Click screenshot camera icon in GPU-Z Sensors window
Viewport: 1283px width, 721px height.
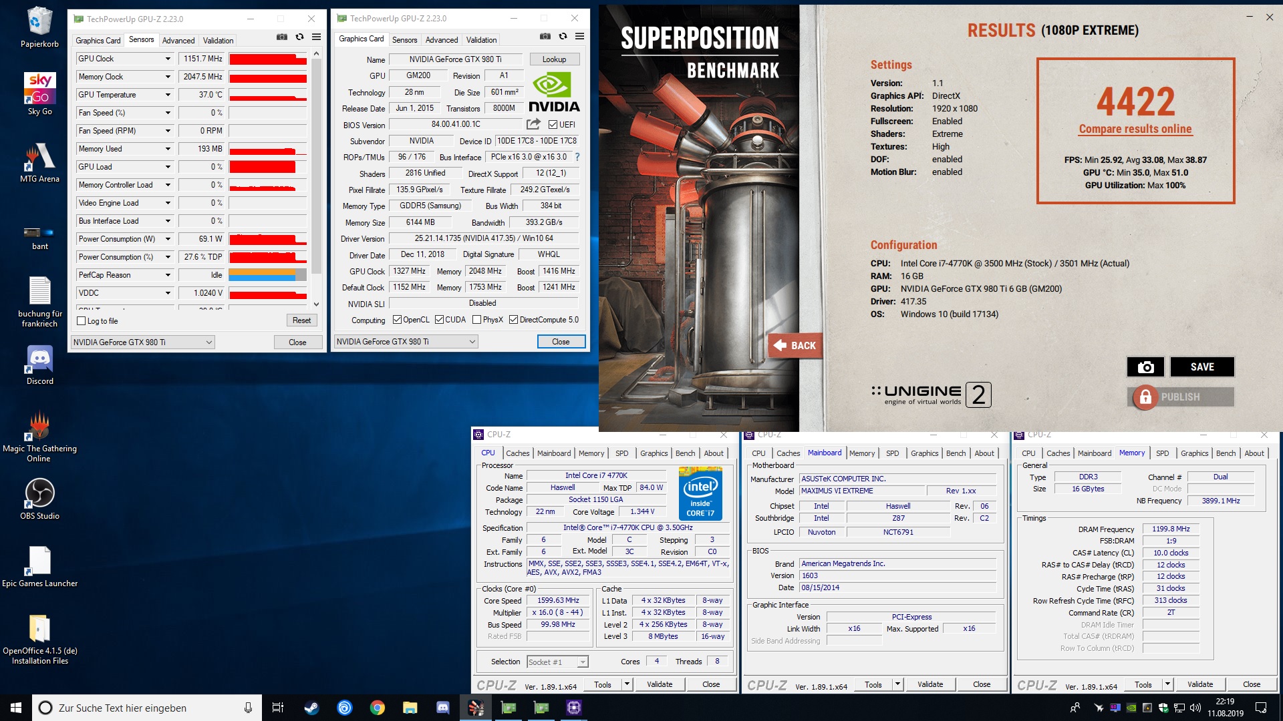282,37
